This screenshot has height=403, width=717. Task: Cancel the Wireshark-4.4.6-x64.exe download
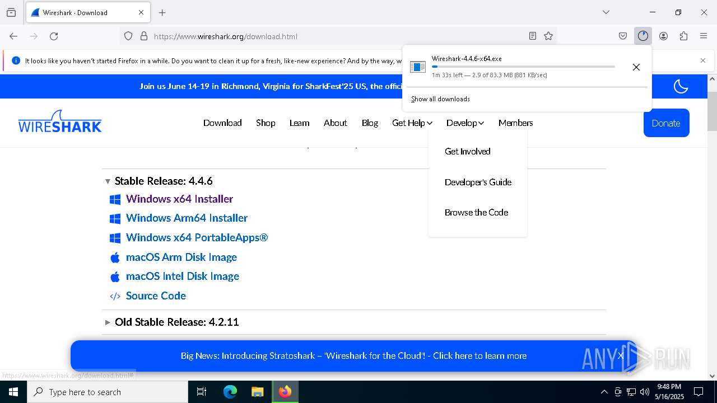[636, 67]
